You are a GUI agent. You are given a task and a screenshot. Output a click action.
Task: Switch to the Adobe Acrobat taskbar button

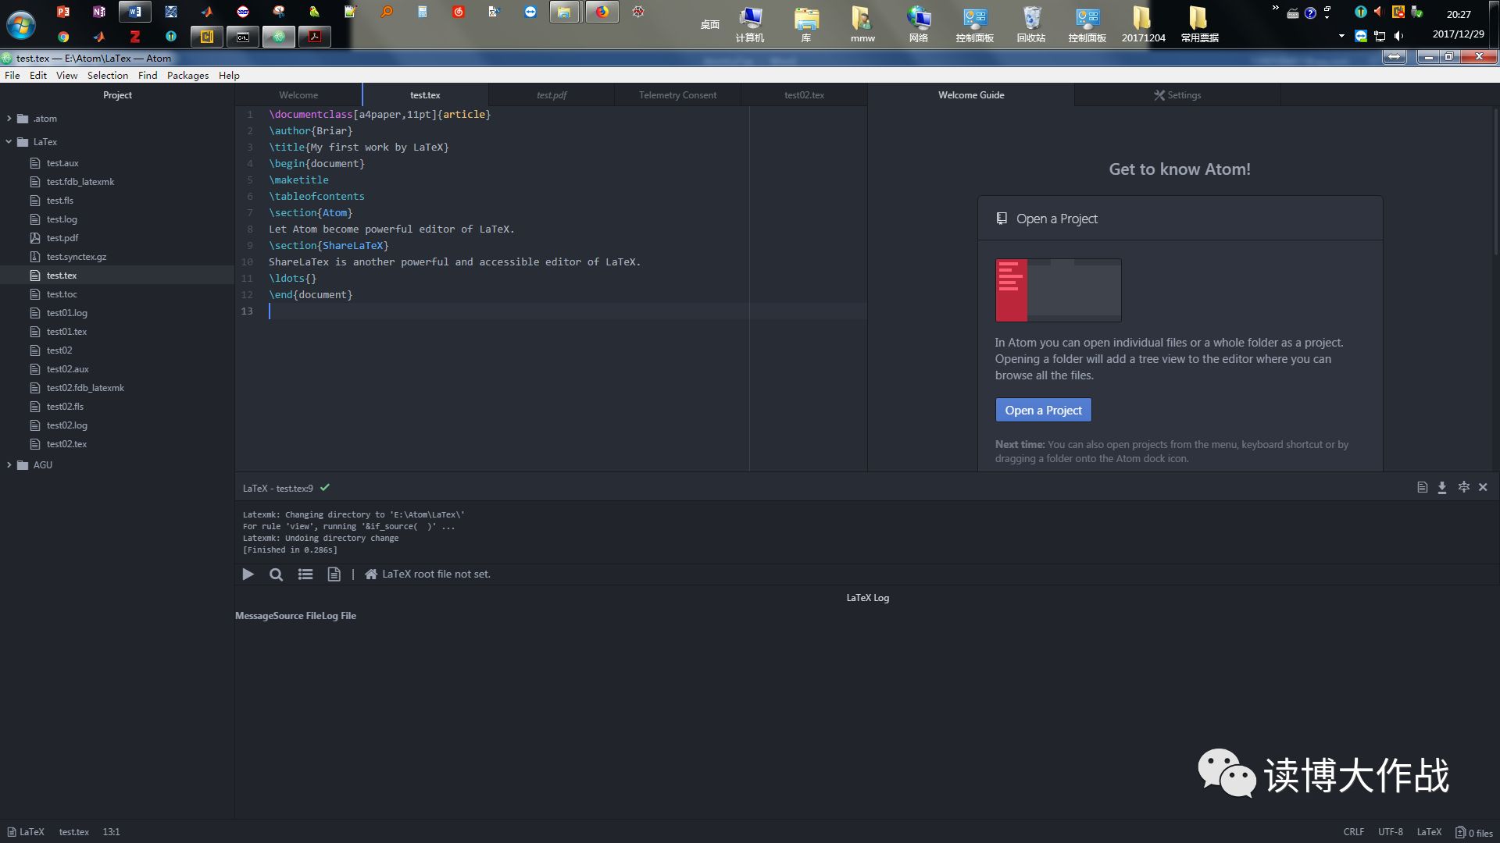pos(315,37)
